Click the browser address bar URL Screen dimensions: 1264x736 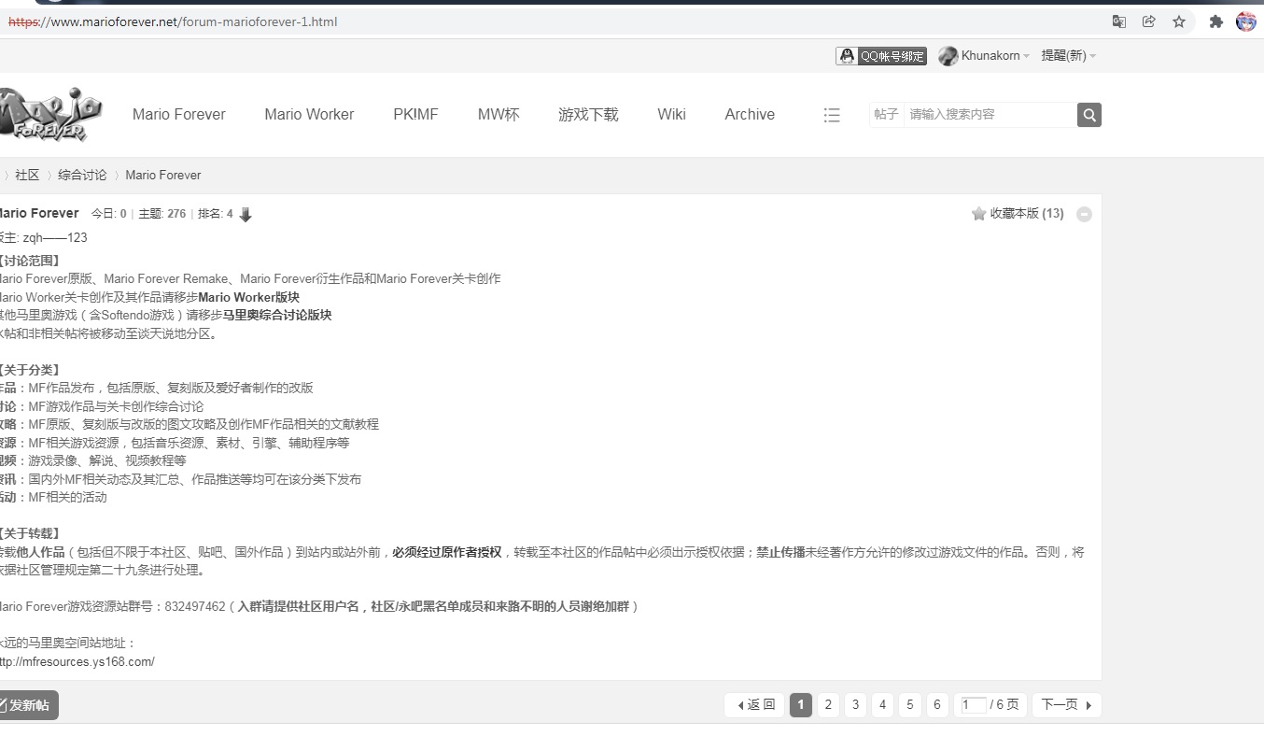pos(173,21)
